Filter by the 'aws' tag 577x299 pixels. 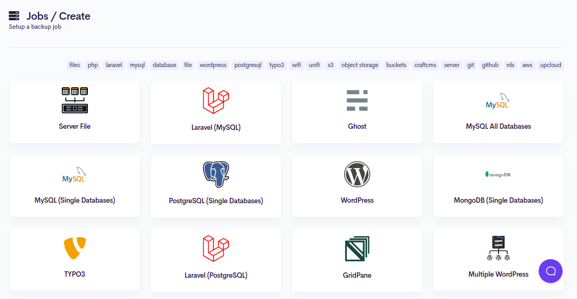coord(527,65)
